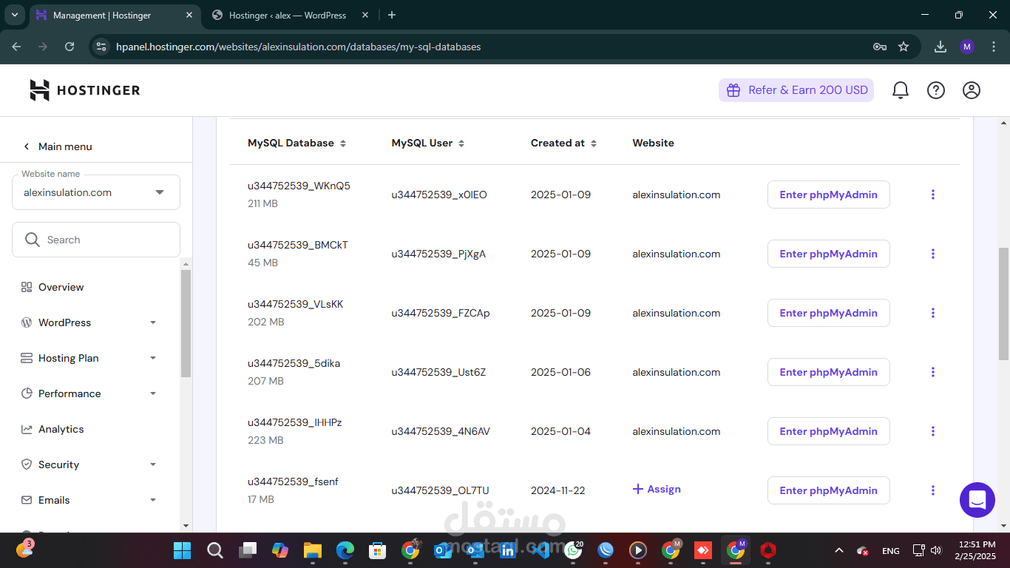Viewport: 1010px width, 568px height.
Task: Open the Chrome three-dot menu
Action: (992, 47)
